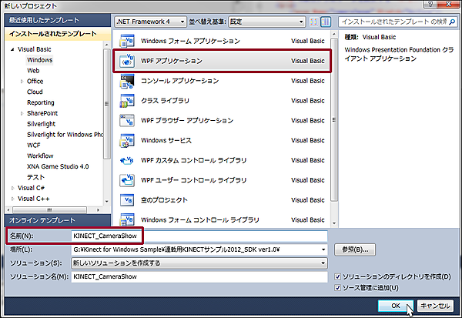Pick the クラス ライブラリ template icon
This screenshot has width=462, height=318.
[127, 101]
